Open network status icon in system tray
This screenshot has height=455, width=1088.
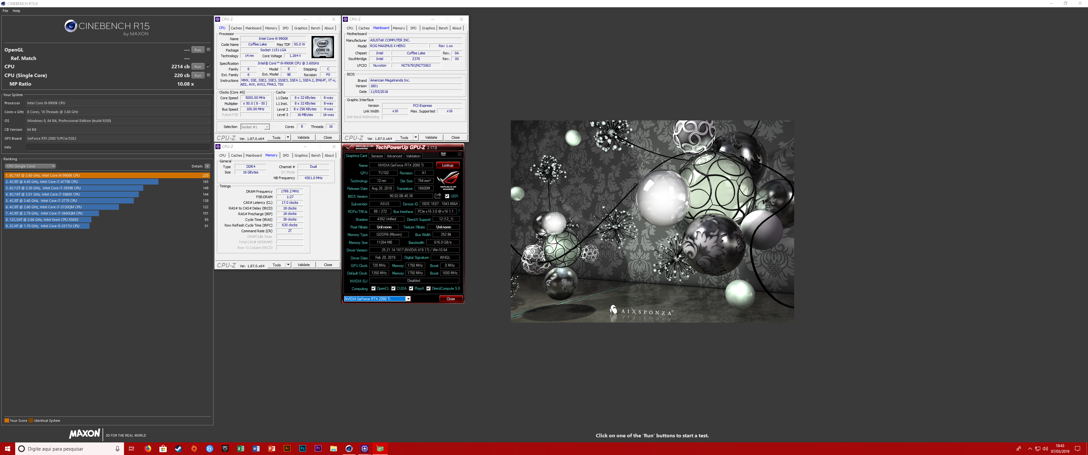(1037, 448)
